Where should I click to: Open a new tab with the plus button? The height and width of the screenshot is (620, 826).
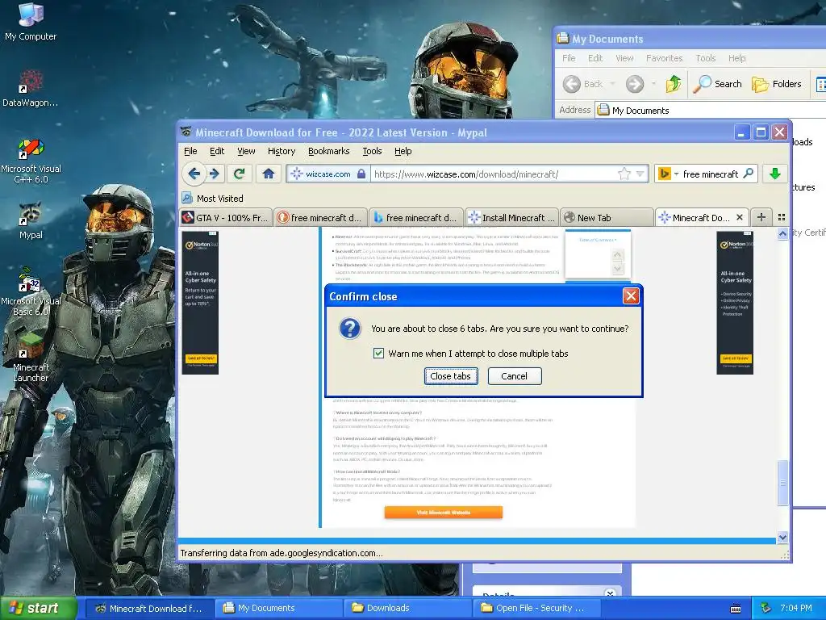click(761, 217)
